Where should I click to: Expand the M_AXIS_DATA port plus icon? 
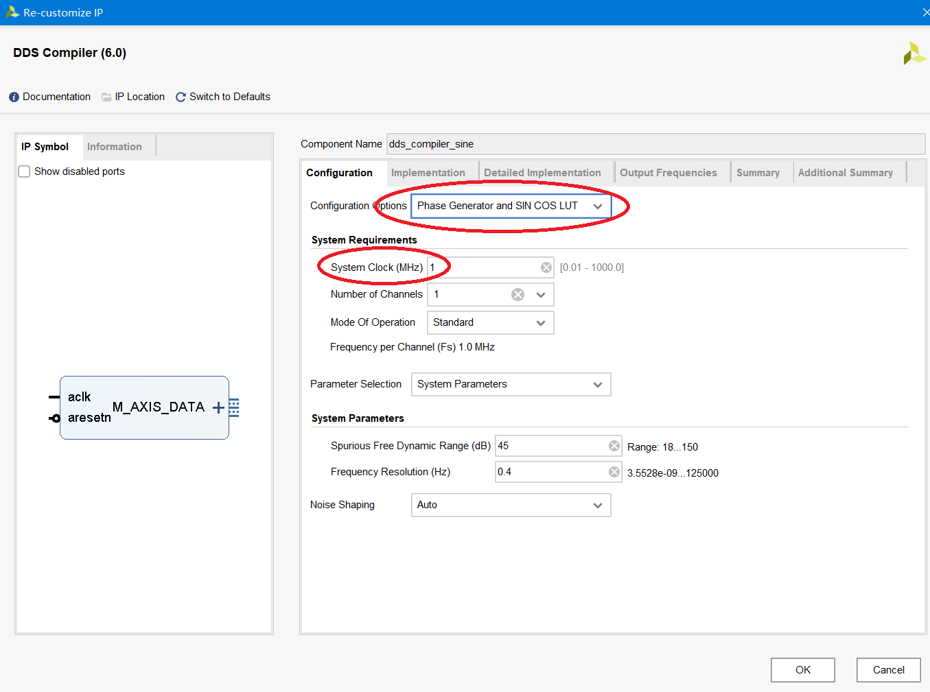click(218, 408)
